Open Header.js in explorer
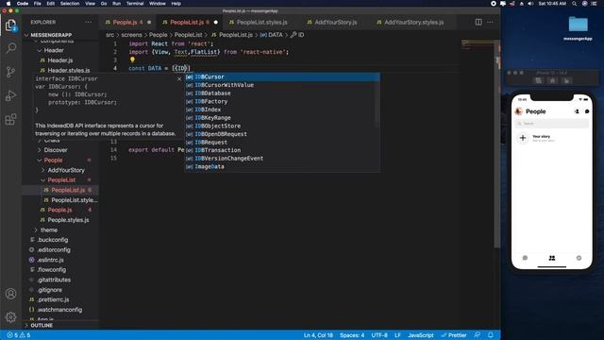 [x=60, y=60]
